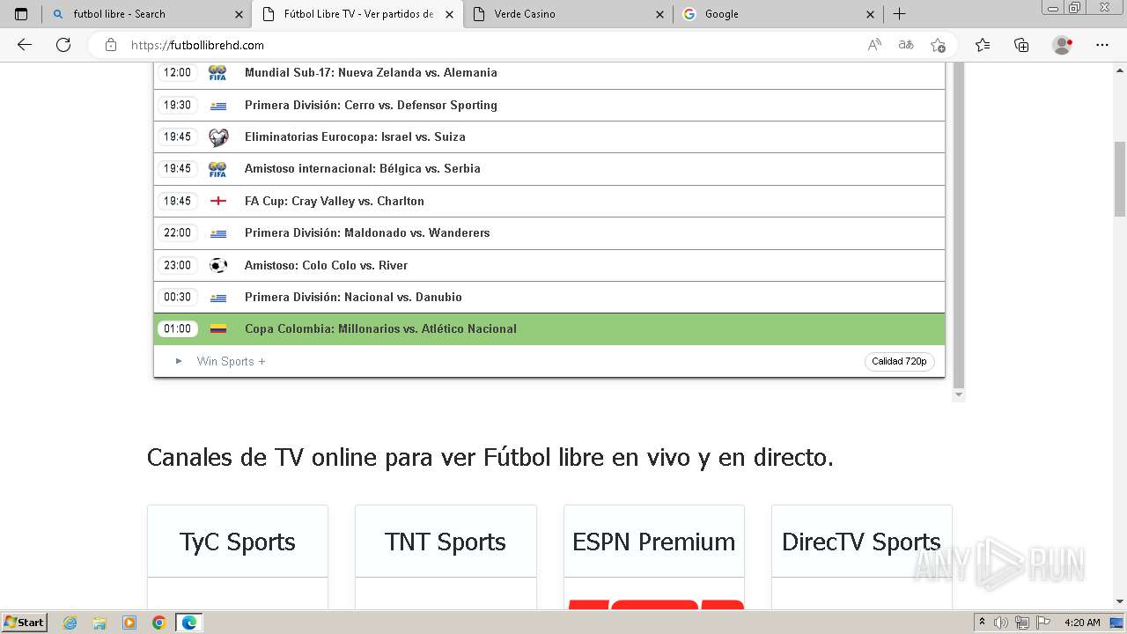Select Primera División: Cerro vs. Defensor Sporting
This screenshot has width=1127, height=634.
coord(549,105)
